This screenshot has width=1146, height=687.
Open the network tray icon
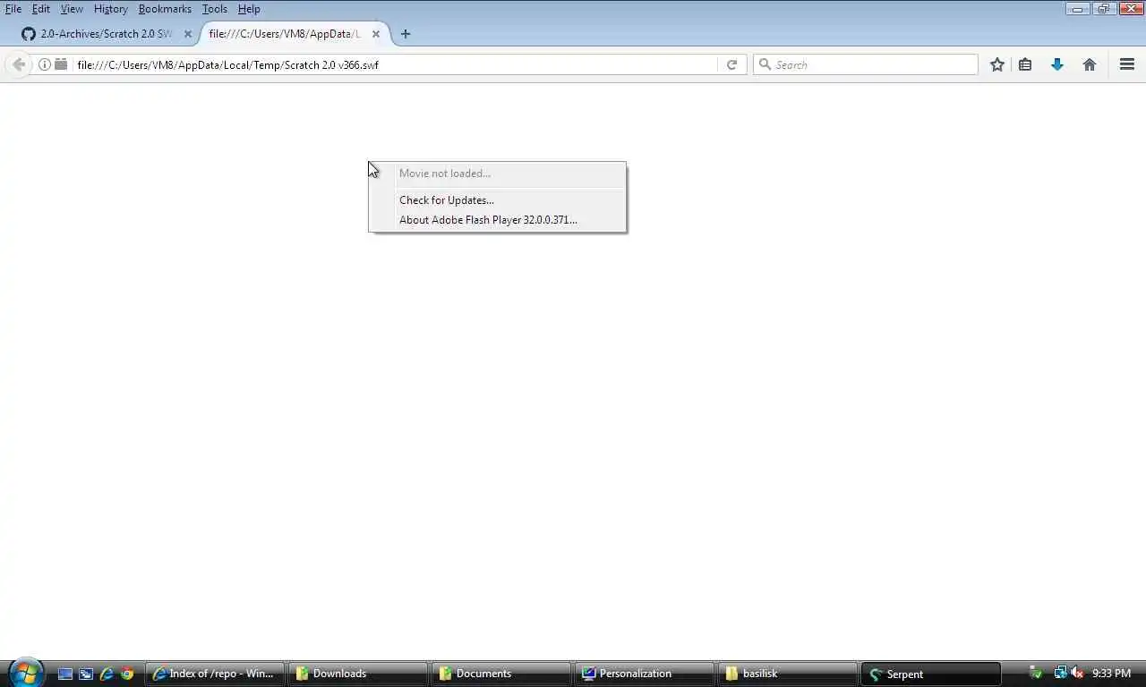[1060, 673]
